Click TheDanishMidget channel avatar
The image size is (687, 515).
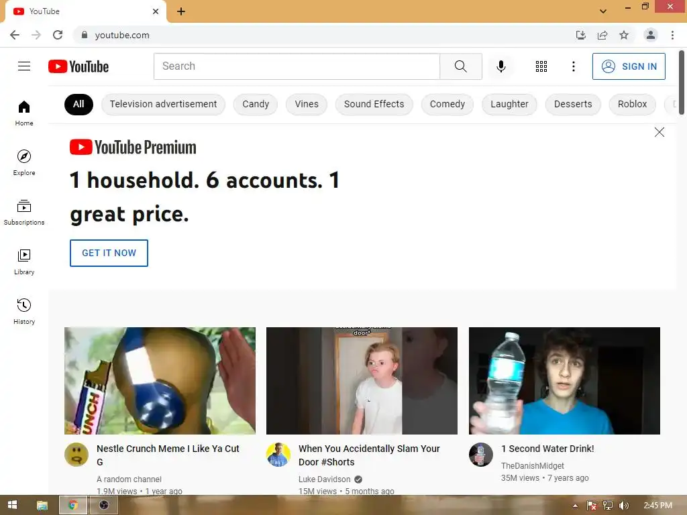(480, 455)
